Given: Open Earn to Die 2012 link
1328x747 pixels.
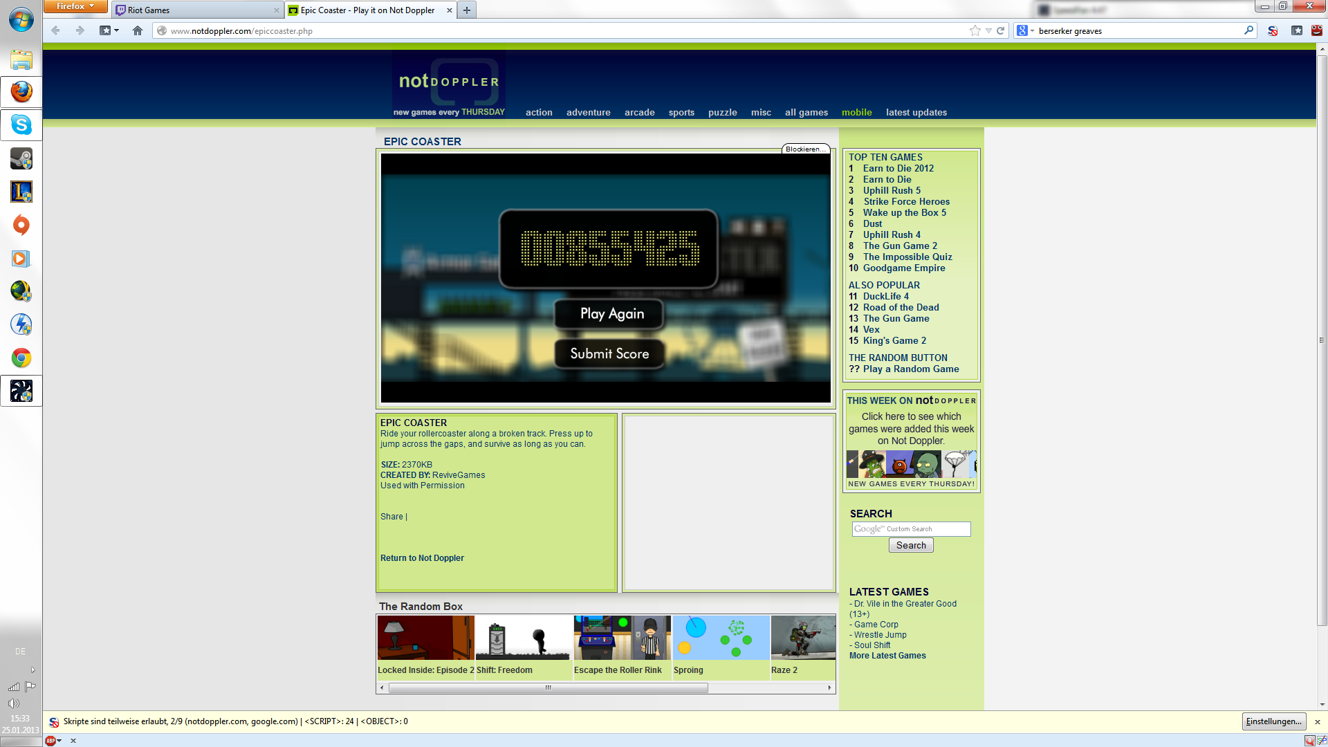Looking at the screenshot, I should pyautogui.click(x=898, y=168).
